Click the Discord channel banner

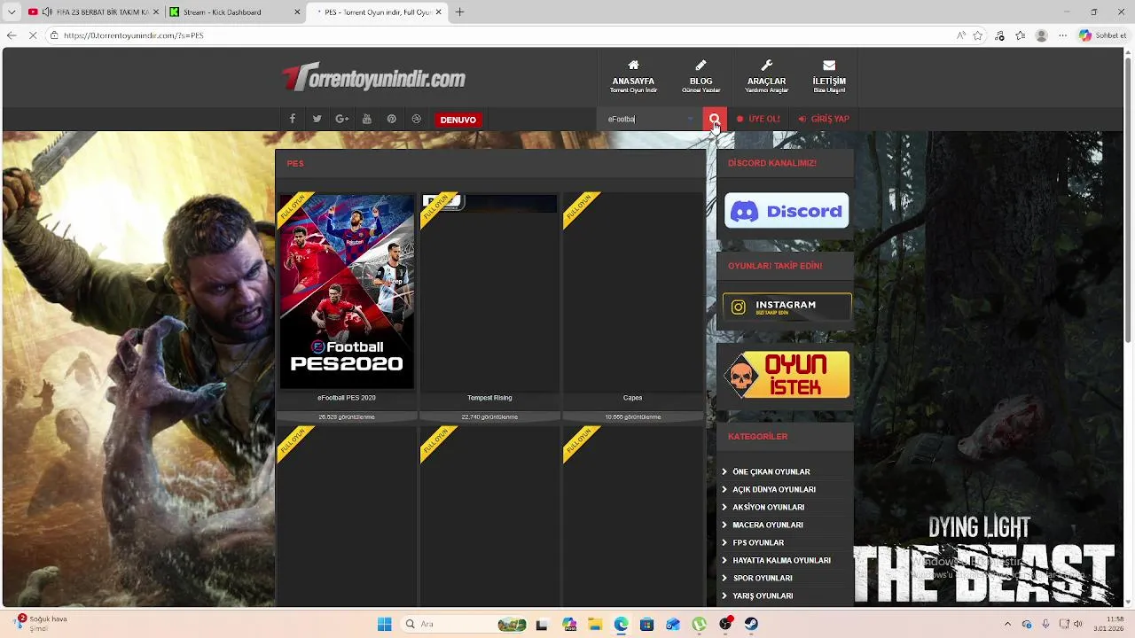tap(787, 211)
